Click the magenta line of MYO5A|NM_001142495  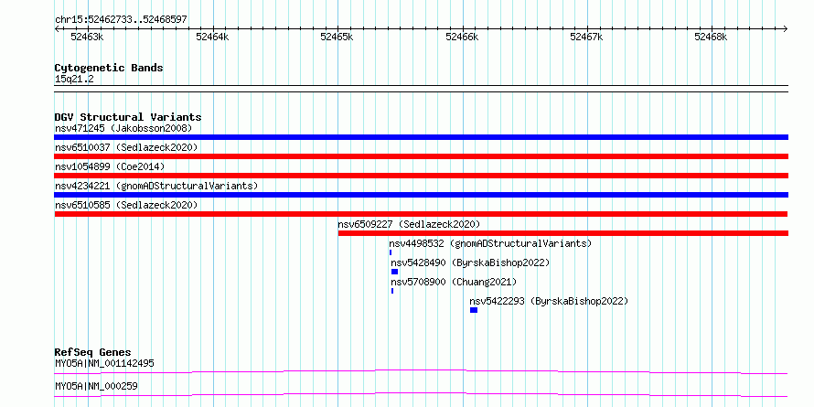[x=421, y=371]
